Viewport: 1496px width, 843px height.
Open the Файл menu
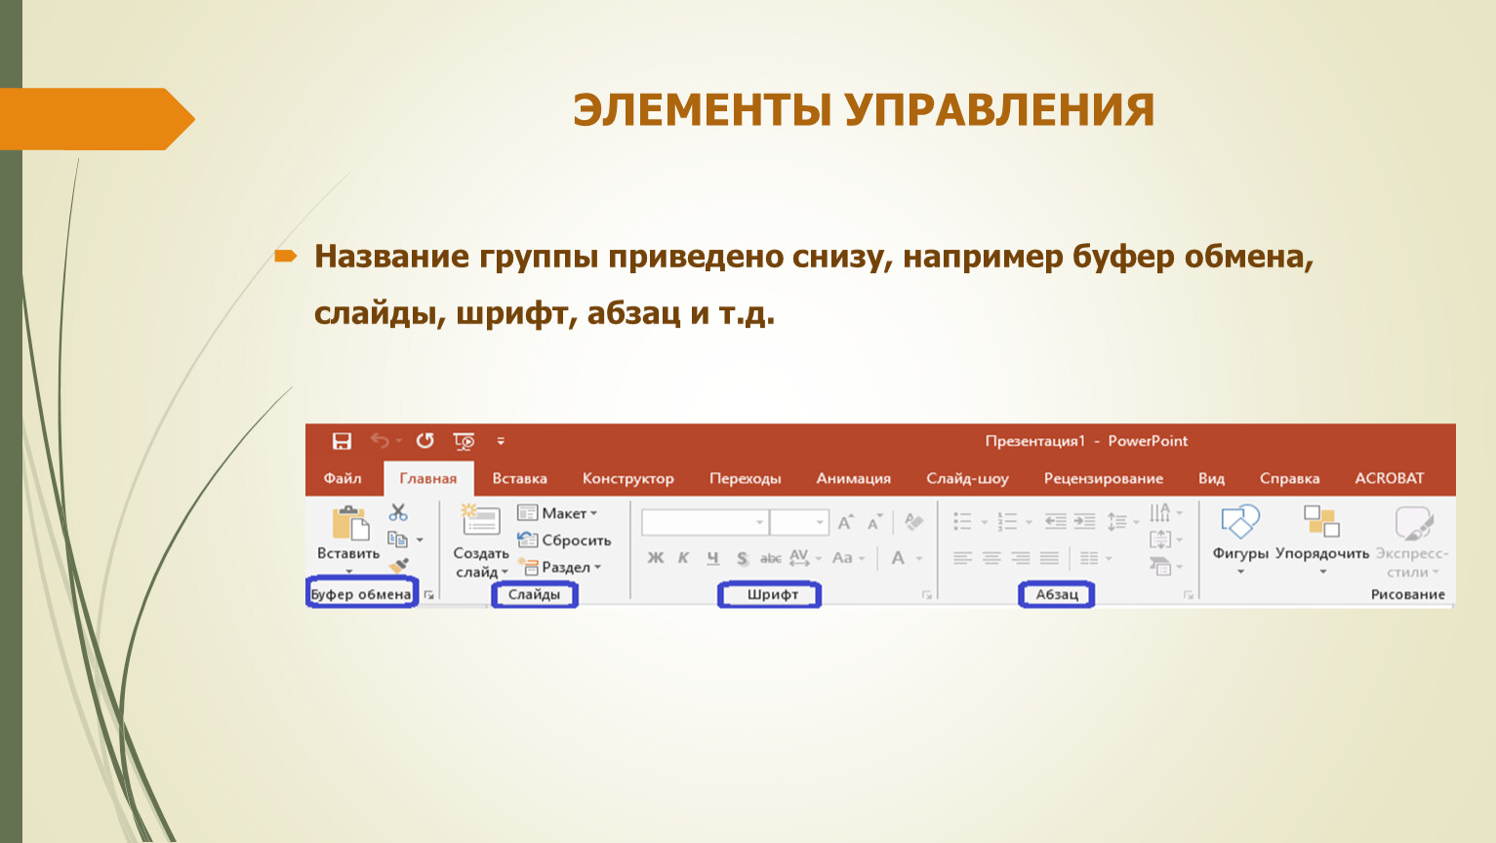[343, 478]
